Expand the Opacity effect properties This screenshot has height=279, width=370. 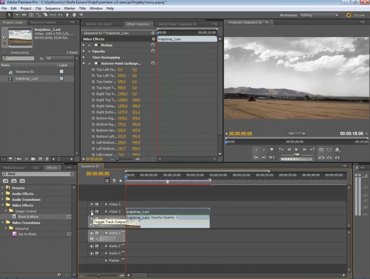pyautogui.click(x=84, y=51)
